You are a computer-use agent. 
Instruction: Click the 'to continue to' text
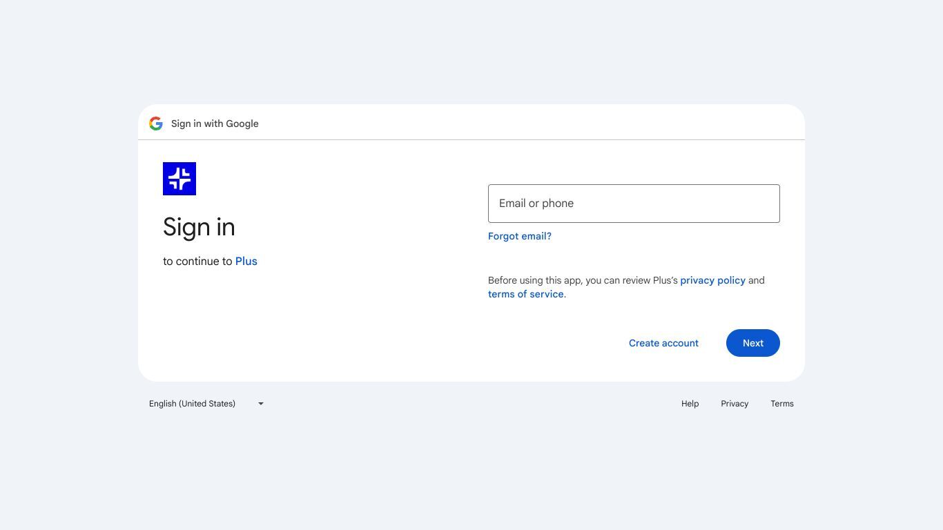(197, 261)
